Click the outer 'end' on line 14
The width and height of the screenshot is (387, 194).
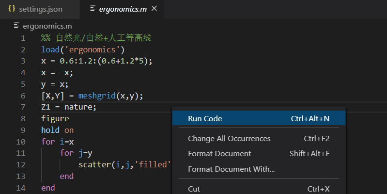point(48,188)
